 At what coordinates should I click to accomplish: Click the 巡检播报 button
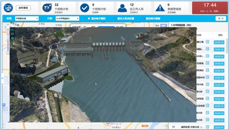23,8
